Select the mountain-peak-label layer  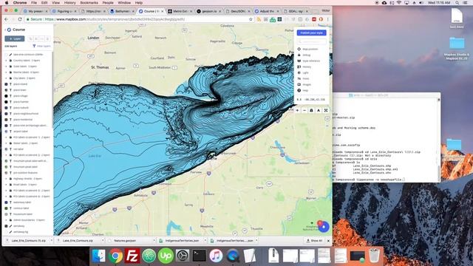pos(28,167)
